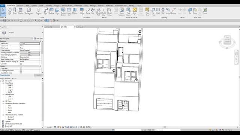Select the Modify tool
Viewport: 240px width, 135px height.
3,11
